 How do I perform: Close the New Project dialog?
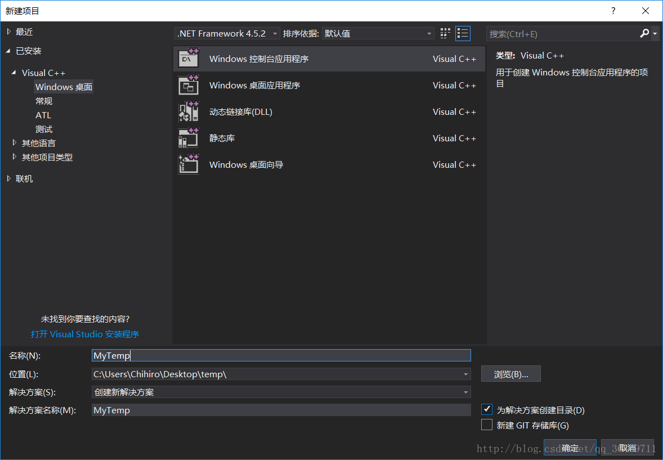pos(646,11)
